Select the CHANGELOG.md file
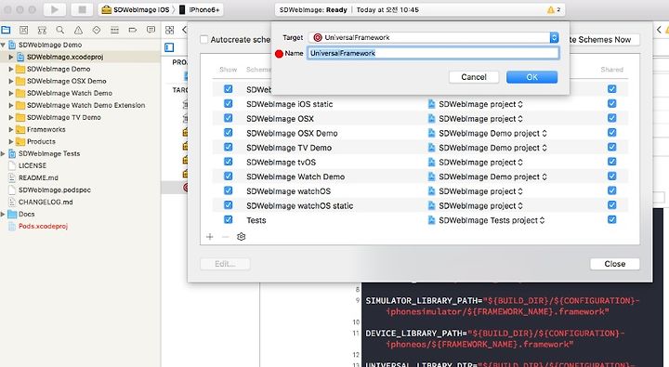Screen dimensions: 669x367 (x=46, y=202)
